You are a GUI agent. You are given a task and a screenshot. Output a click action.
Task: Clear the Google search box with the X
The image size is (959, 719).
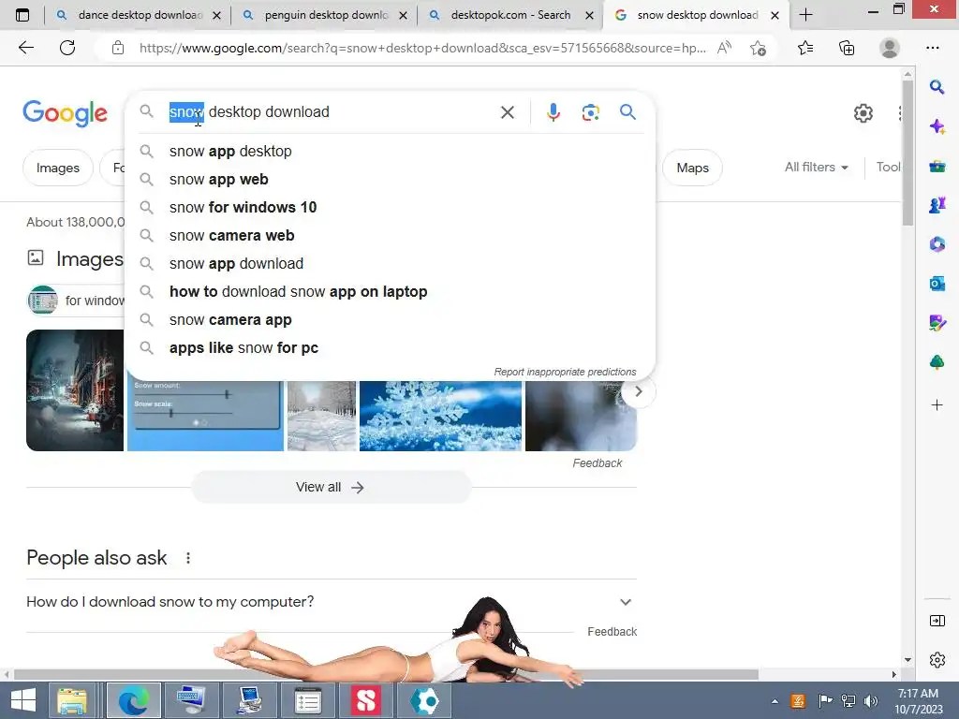pos(507,112)
